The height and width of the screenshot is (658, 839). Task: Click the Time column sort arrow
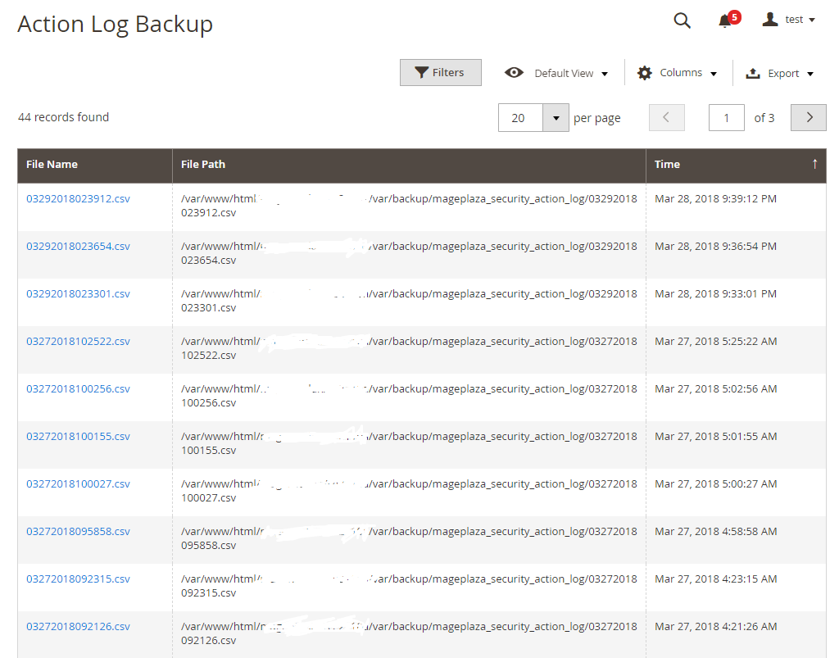pos(814,164)
